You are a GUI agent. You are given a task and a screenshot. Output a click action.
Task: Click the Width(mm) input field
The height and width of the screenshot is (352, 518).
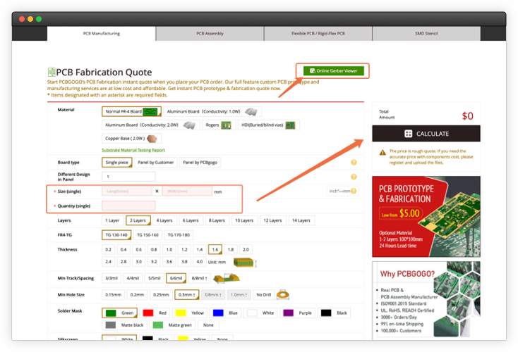tap(187, 191)
